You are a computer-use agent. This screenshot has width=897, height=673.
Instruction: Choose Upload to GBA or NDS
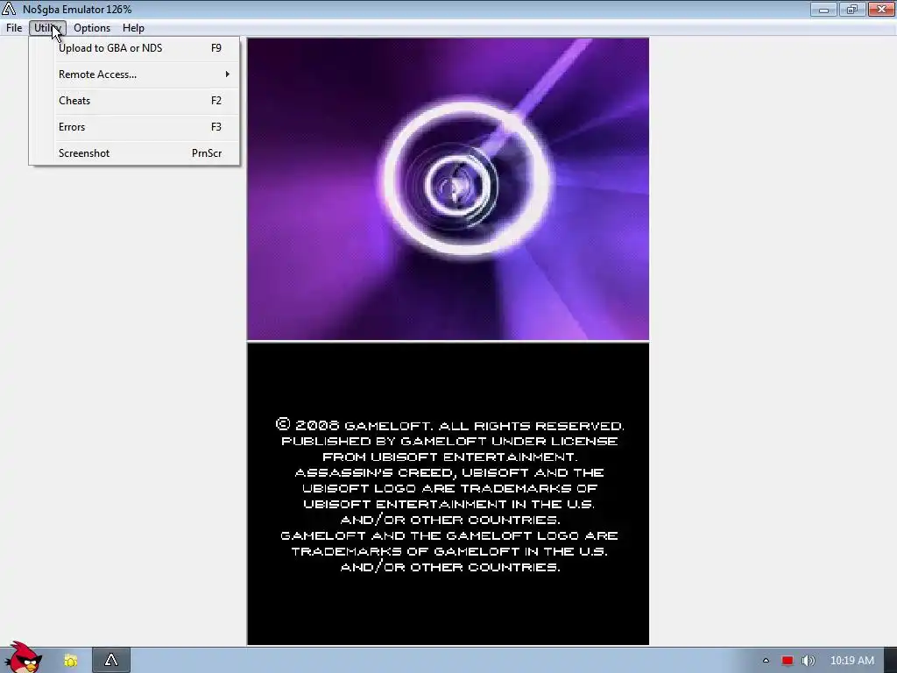135,48
